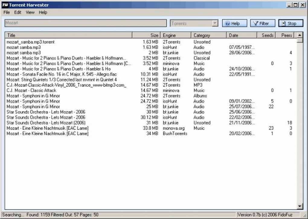Click the scrollbar up arrow

pyautogui.click(x=300, y=35)
